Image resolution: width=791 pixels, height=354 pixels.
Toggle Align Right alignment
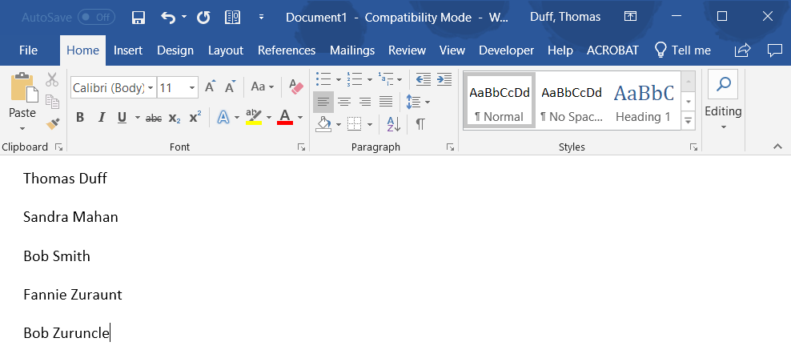pyautogui.click(x=365, y=102)
